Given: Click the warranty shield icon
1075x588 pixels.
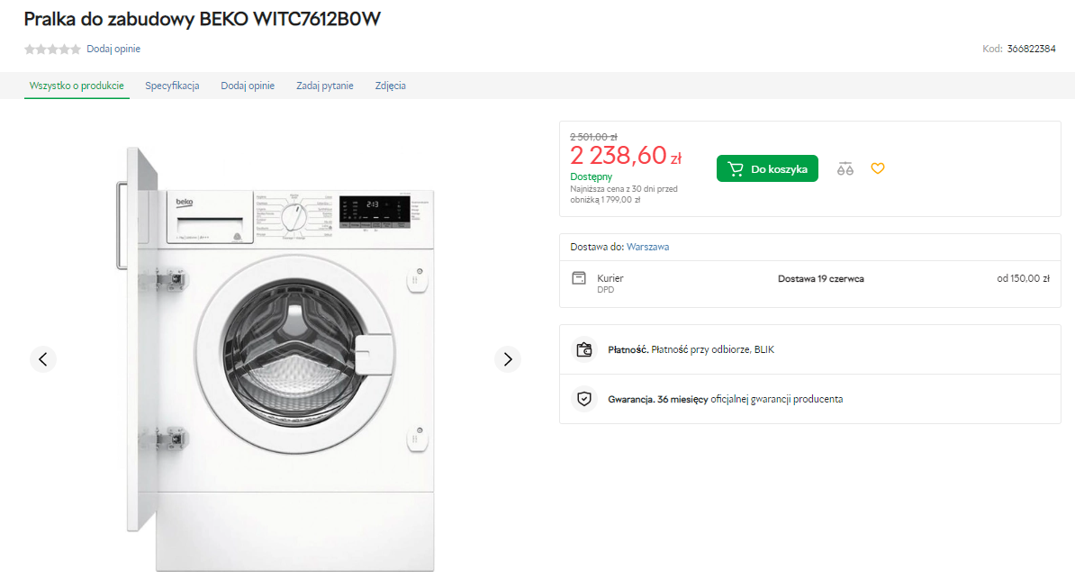Looking at the screenshot, I should 585,399.
